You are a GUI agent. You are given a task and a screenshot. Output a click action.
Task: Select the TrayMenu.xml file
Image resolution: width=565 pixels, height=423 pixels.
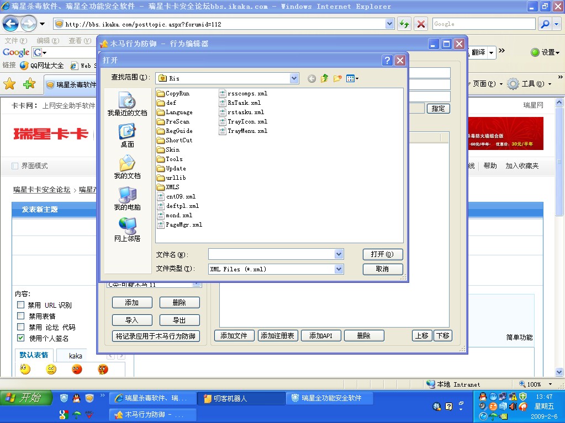click(x=243, y=131)
